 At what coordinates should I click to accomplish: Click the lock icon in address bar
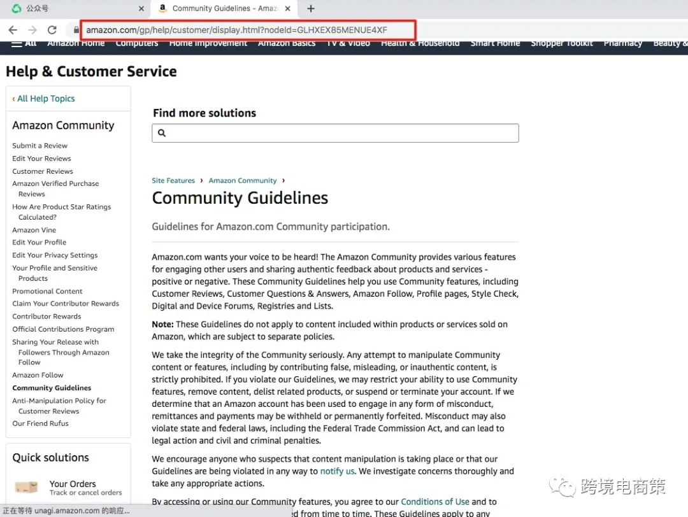pos(76,30)
